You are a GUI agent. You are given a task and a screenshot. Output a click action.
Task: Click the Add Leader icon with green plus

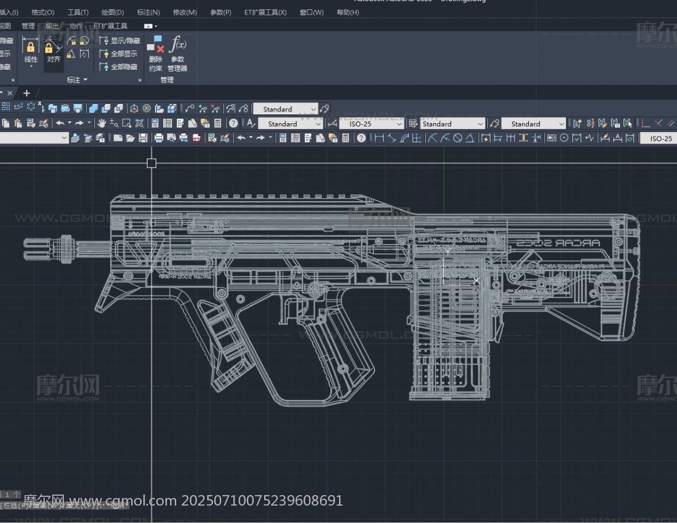point(203,109)
